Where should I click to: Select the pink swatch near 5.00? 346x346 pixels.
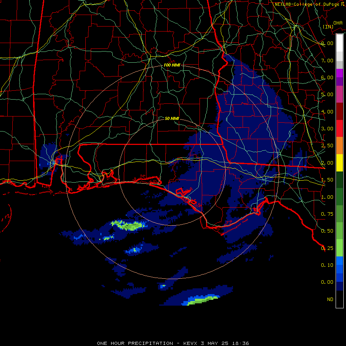(339, 94)
